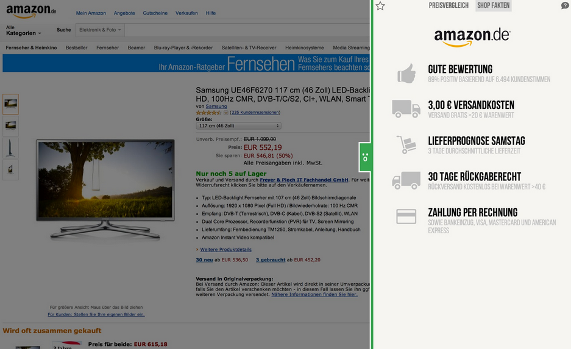Open the help speech bubble icon
This screenshot has height=349, width=571.
coord(565,6)
